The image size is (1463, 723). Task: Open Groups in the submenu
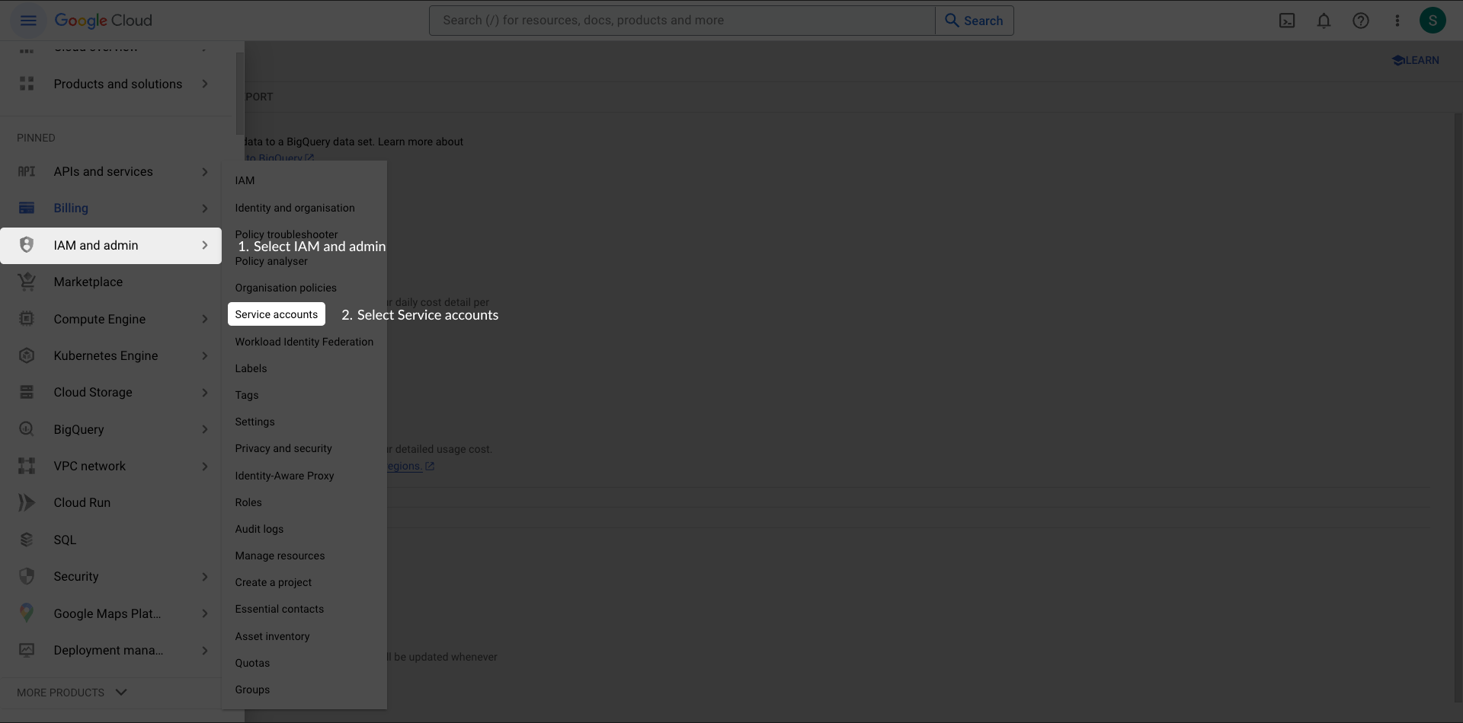(252, 690)
